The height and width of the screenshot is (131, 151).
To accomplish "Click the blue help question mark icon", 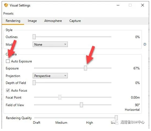I will [145, 44].
